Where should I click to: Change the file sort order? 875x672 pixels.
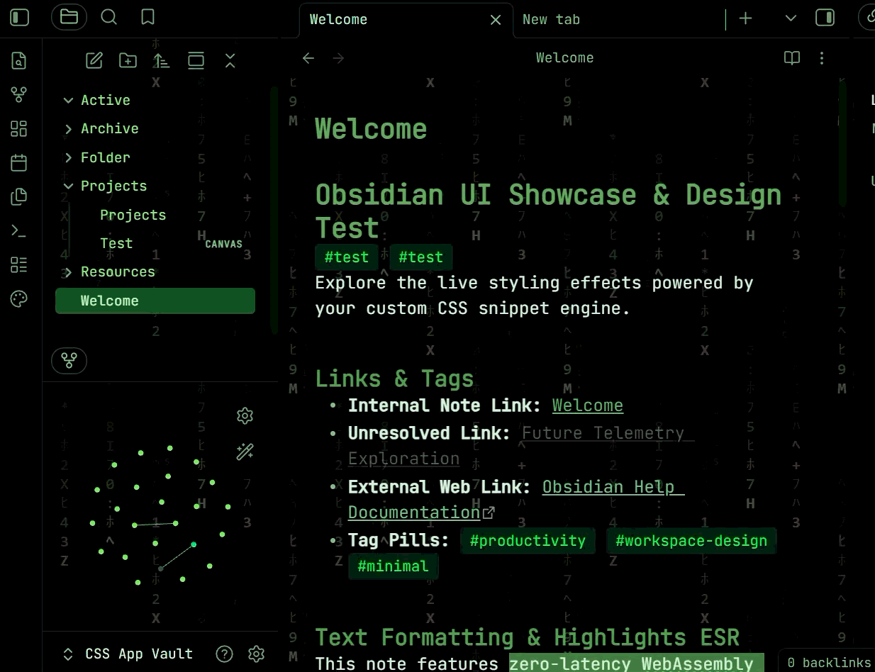(x=162, y=60)
